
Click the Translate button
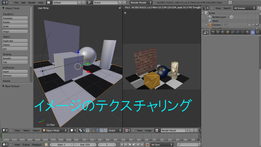[x=15, y=18]
